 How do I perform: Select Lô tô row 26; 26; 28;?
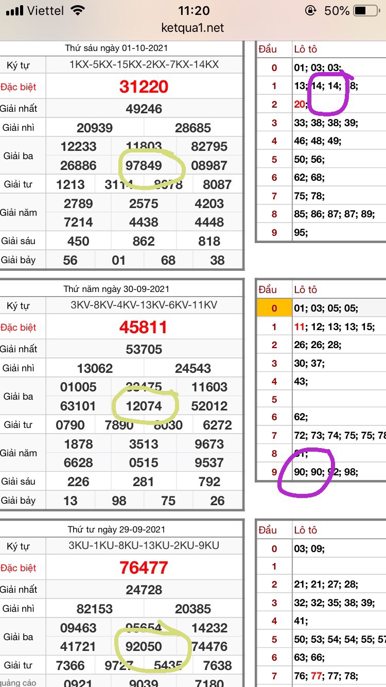tap(318, 345)
